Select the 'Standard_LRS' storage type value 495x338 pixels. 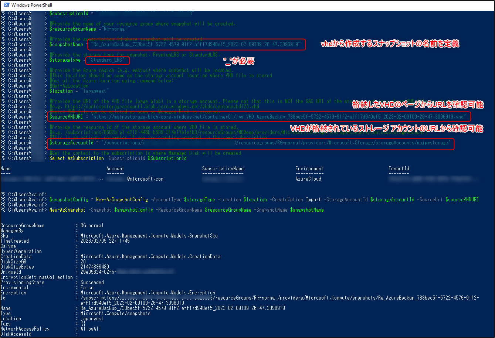107,60
